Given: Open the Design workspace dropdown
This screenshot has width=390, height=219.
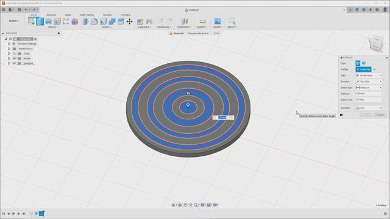Looking at the screenshot, I should pos(13,21).
